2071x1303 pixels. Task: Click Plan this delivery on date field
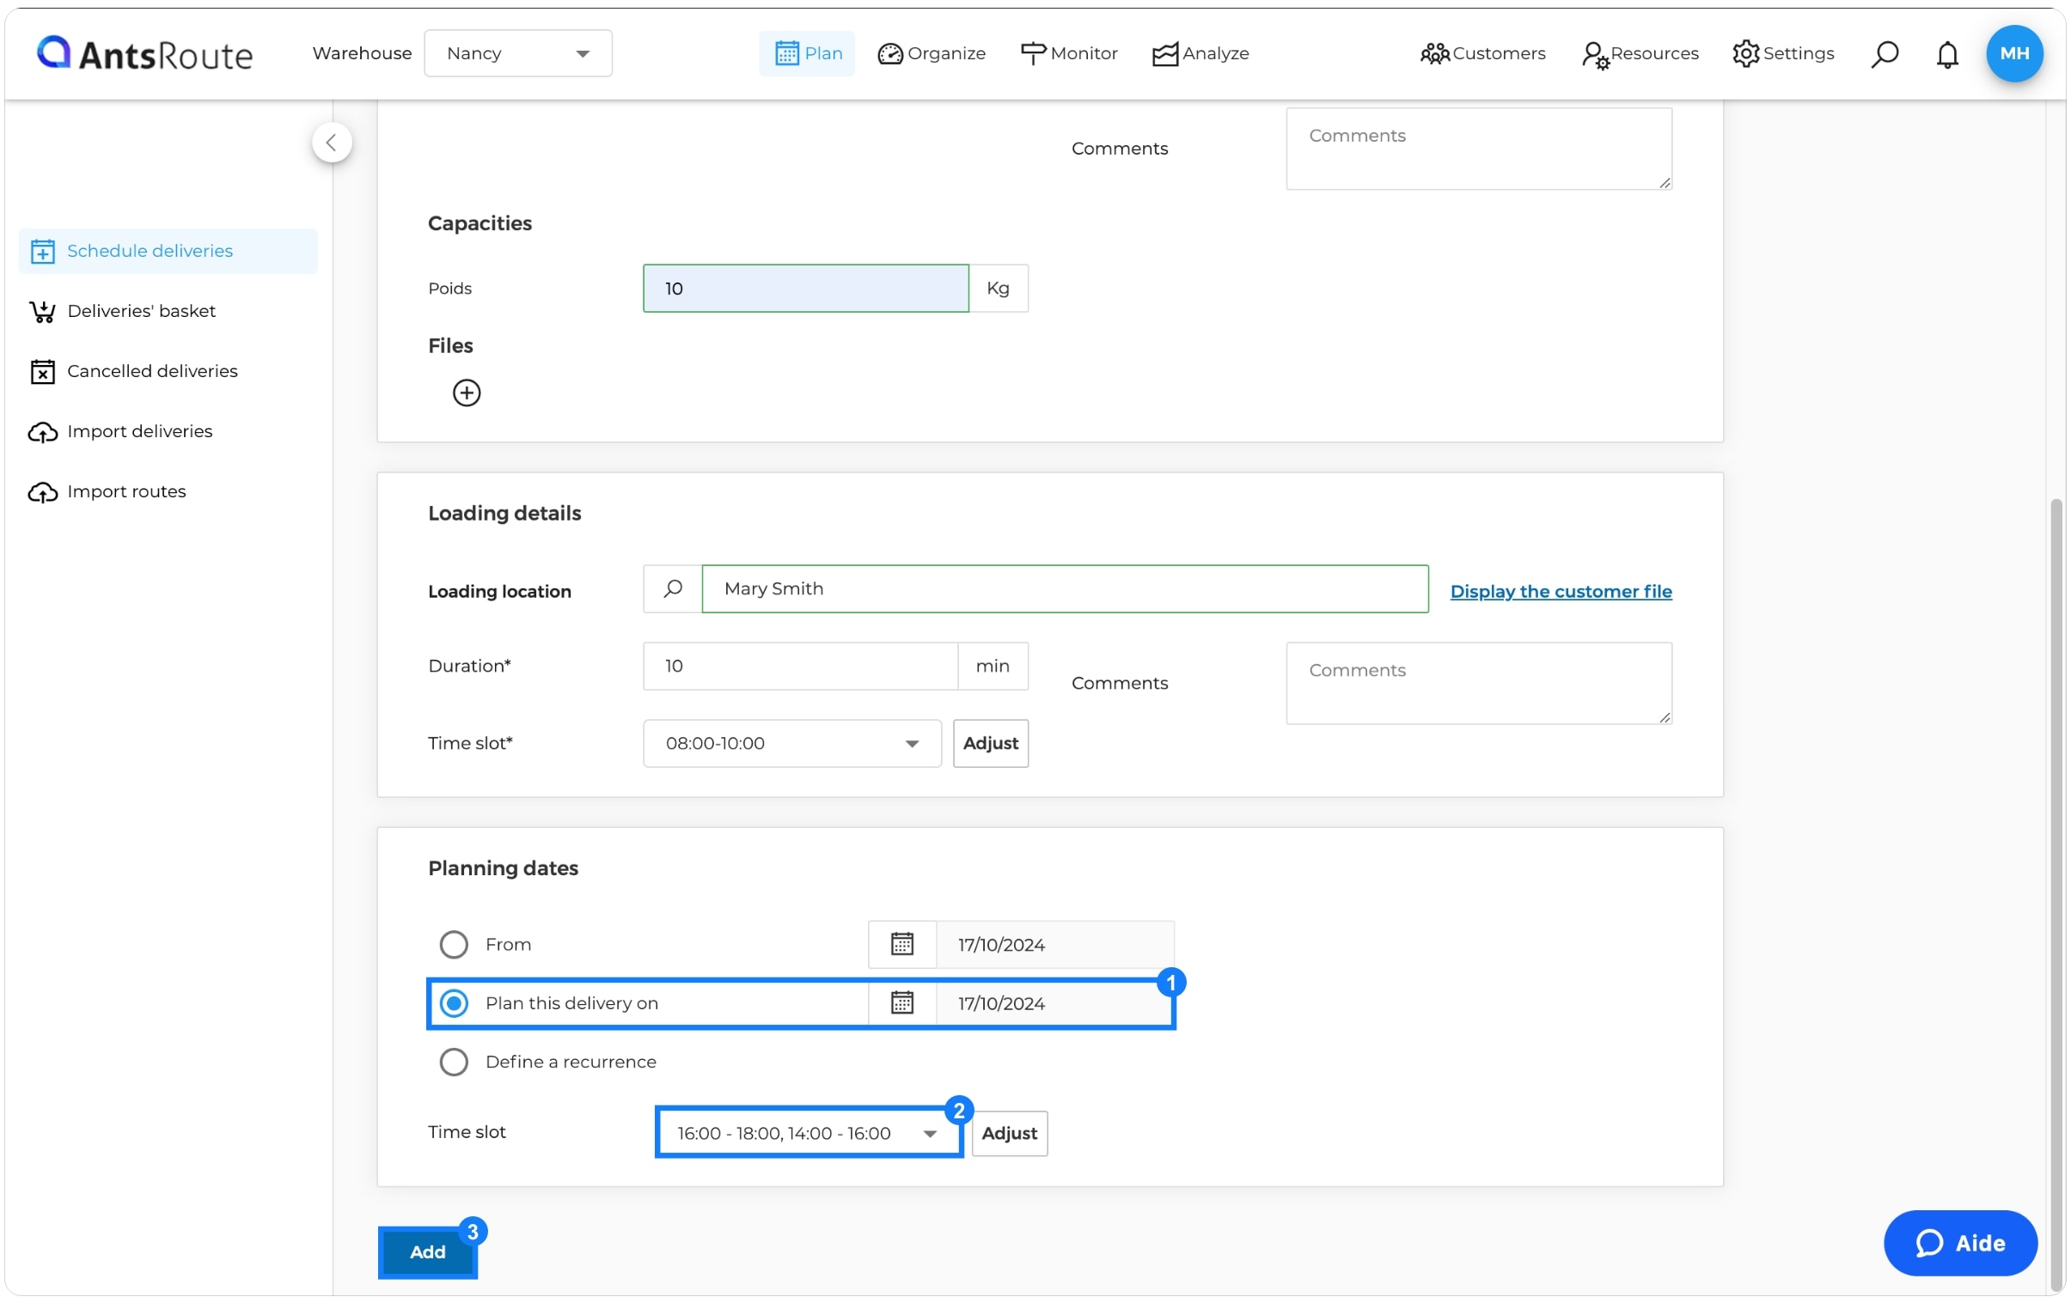pyautogui.click(x=1054, y=1003)
